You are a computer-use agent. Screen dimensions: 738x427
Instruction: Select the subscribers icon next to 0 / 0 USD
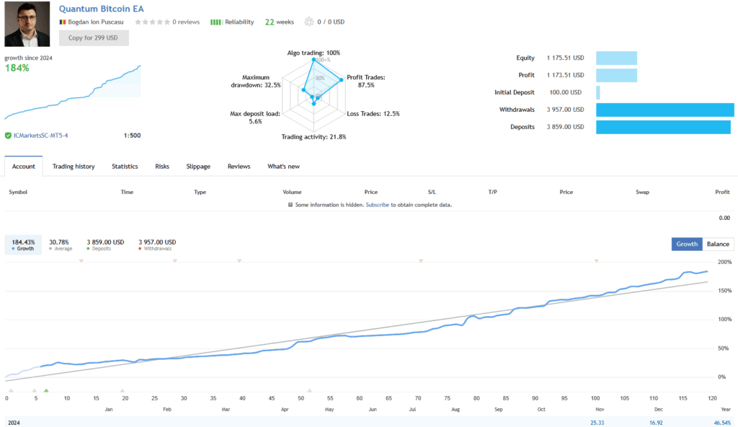(308, 22)
